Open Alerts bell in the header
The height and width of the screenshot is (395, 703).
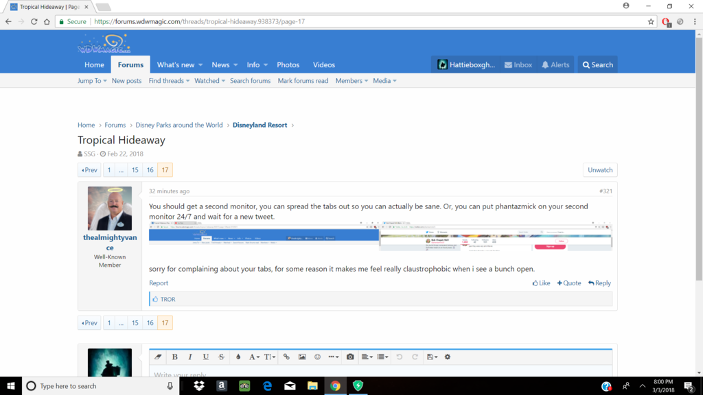[x=555, y=64]
